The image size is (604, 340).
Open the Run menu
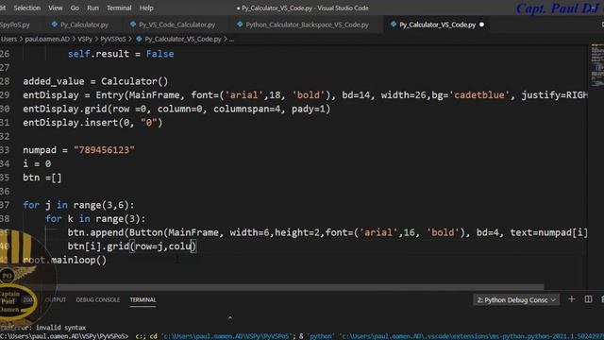(92, 8)
